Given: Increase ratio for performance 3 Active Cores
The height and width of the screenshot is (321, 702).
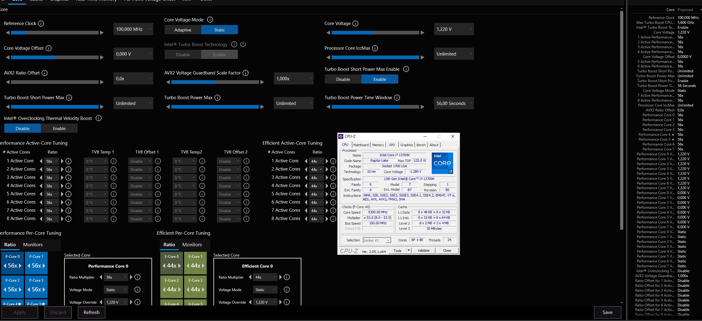Looking at the screenshot, I should coord(62,178).
